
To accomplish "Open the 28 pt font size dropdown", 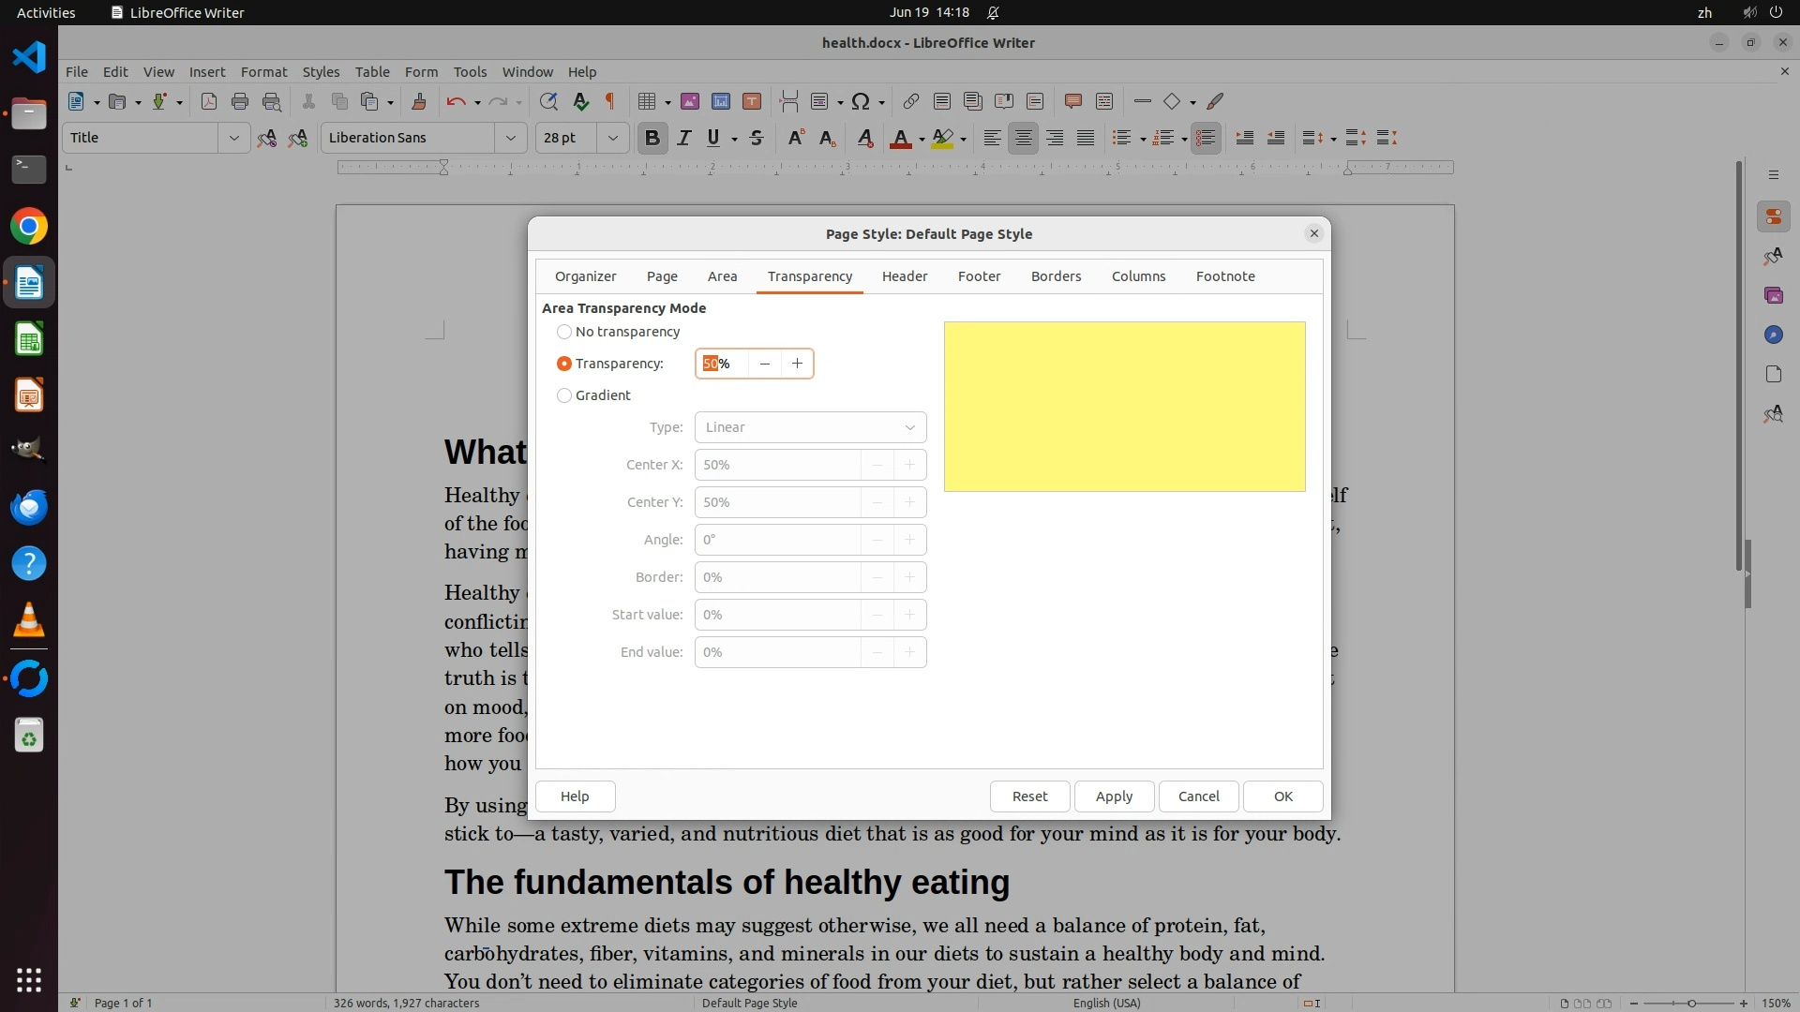I will pyautogui.click(x=612, y=139).
